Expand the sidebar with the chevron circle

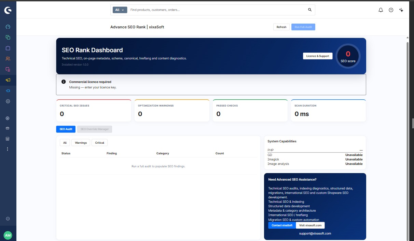coord(8,218)
